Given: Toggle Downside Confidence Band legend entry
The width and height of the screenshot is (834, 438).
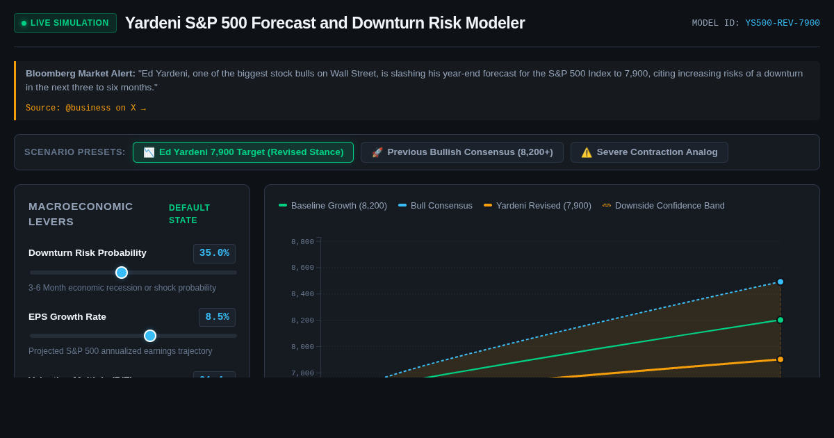Looking at the screenshot, I should tap(664, 205).
